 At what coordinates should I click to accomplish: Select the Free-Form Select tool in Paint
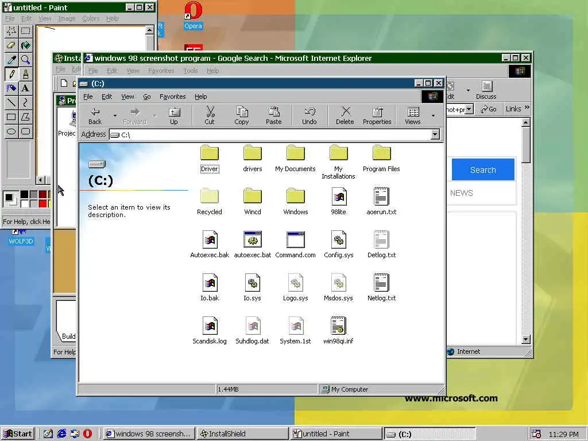click(11, 31)
